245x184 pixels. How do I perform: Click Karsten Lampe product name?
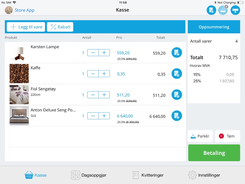point(45,47)
